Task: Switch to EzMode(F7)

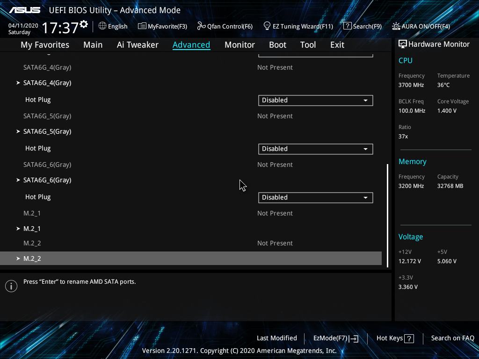Action: [336, 338]
